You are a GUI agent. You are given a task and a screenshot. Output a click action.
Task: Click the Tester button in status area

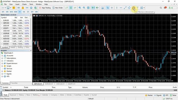173,95
